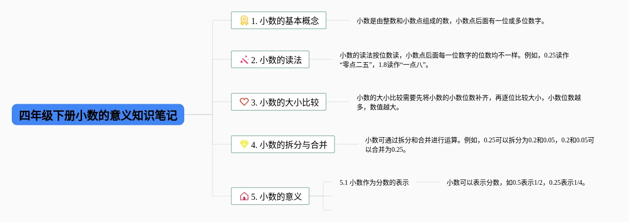Screen dimensions: 629x222
Task: Select the node 4. 小数的拆分与合并
Action: coord(283,144)
